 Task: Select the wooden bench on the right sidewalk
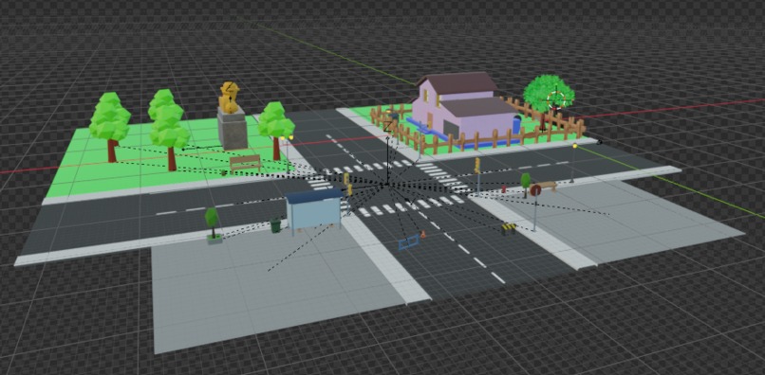coord(545,187)
